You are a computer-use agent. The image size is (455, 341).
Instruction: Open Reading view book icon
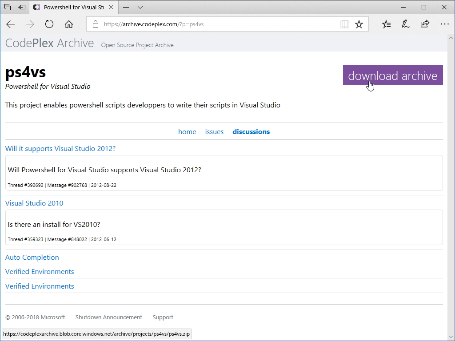[x=345, y=24]
